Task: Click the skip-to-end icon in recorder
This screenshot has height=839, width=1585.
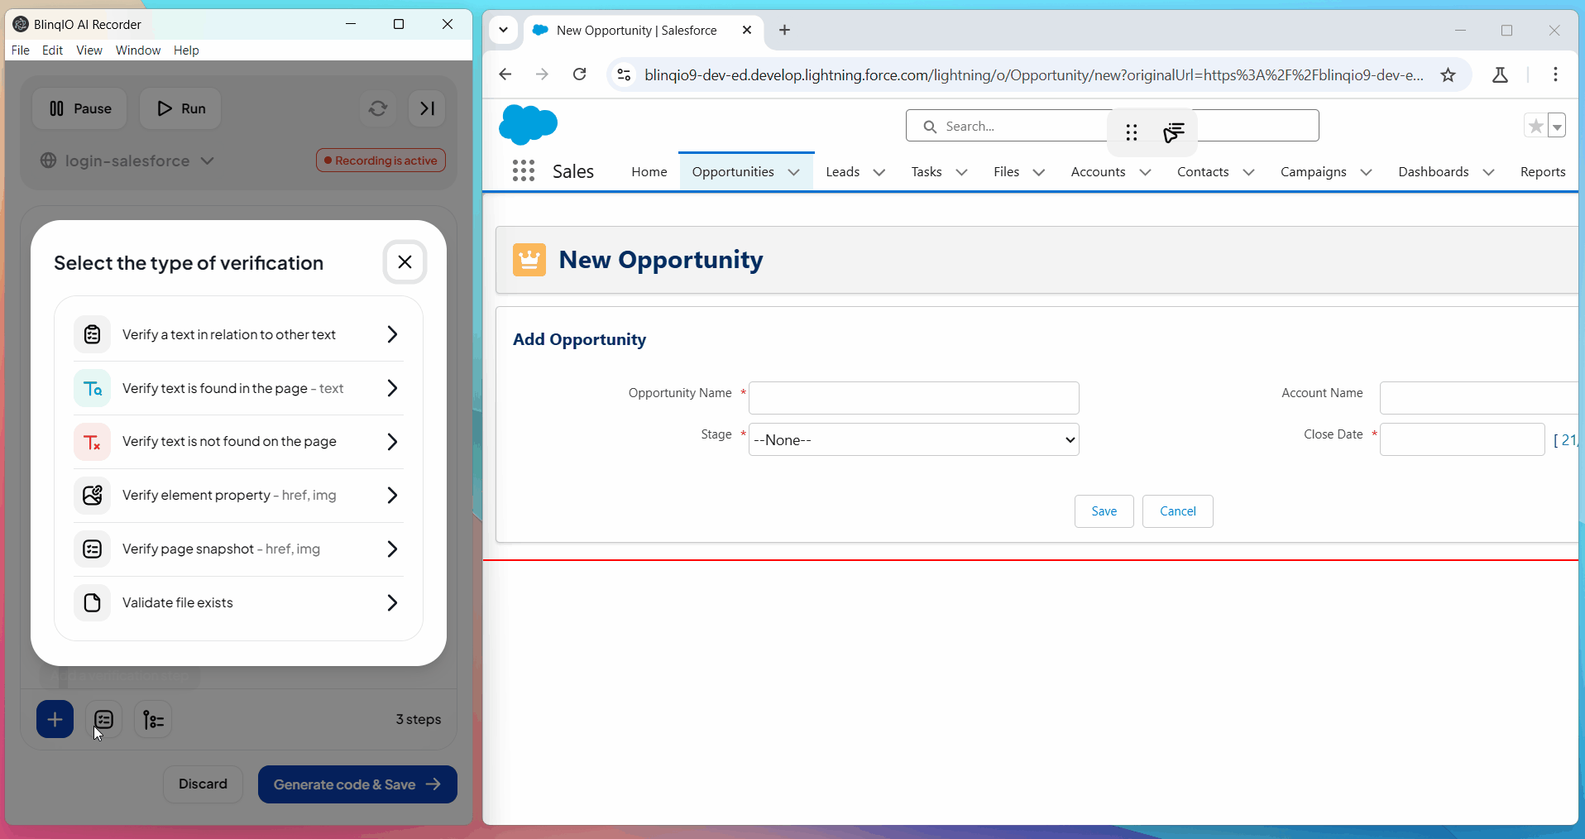Action: pyautogui.click(x=427, y=108)
